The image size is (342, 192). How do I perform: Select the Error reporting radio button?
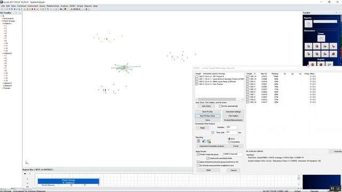pos(229,139)
